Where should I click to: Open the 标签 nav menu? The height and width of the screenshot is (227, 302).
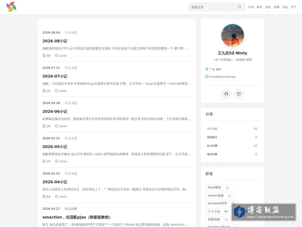coord(259,7)
